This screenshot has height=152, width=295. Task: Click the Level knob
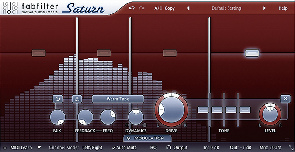click(270, 114)
